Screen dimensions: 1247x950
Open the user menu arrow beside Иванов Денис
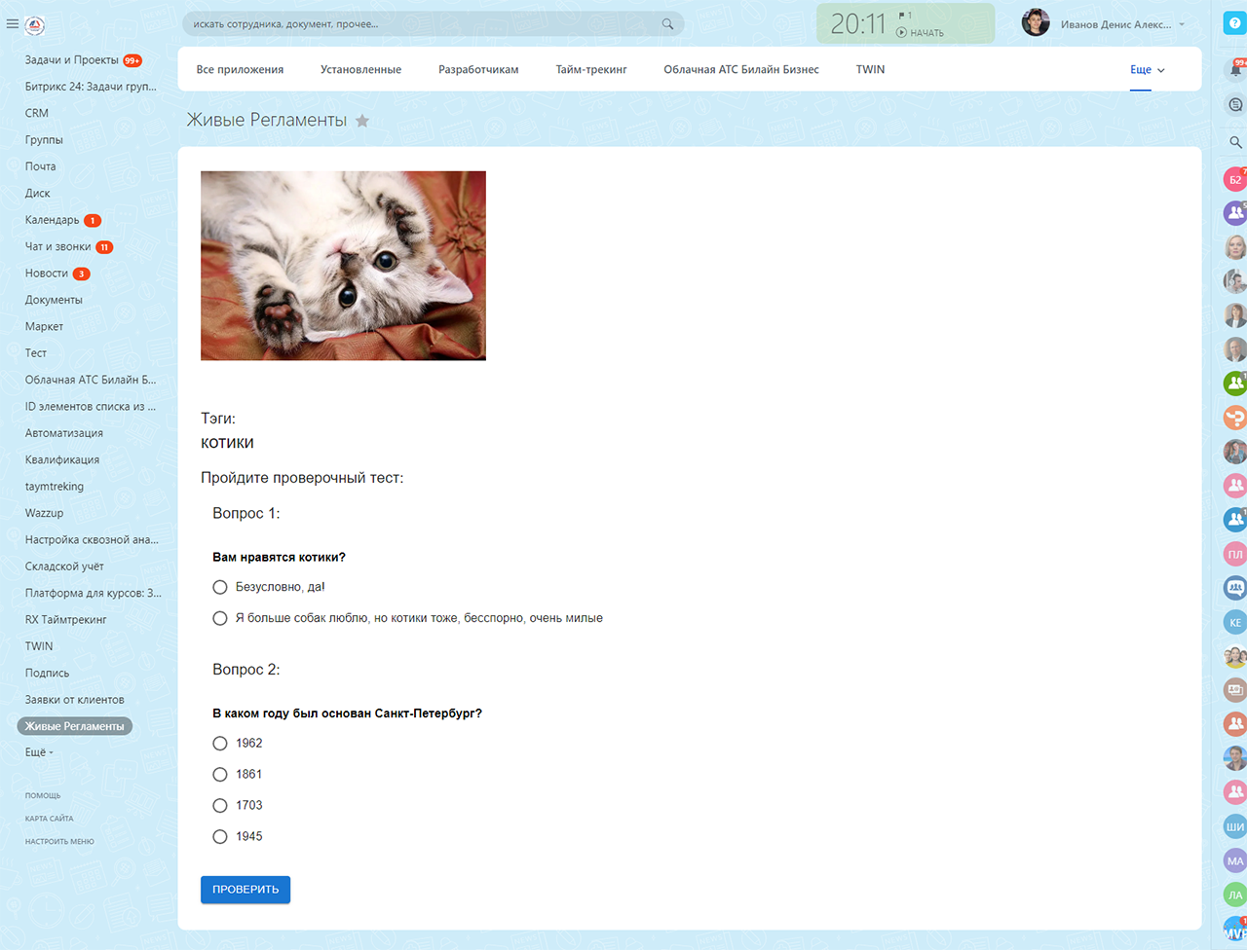coord(1182,24)
